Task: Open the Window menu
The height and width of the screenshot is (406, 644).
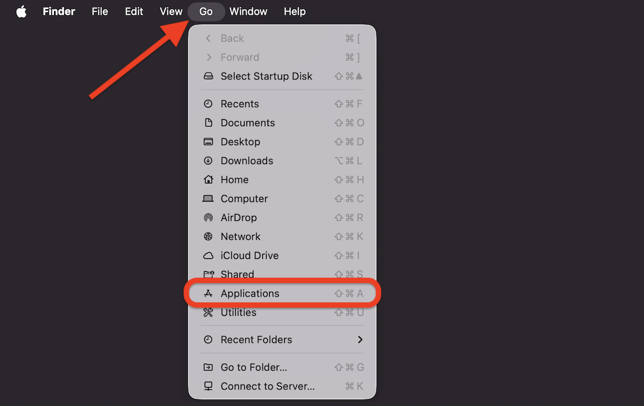Action: point(248,11)
